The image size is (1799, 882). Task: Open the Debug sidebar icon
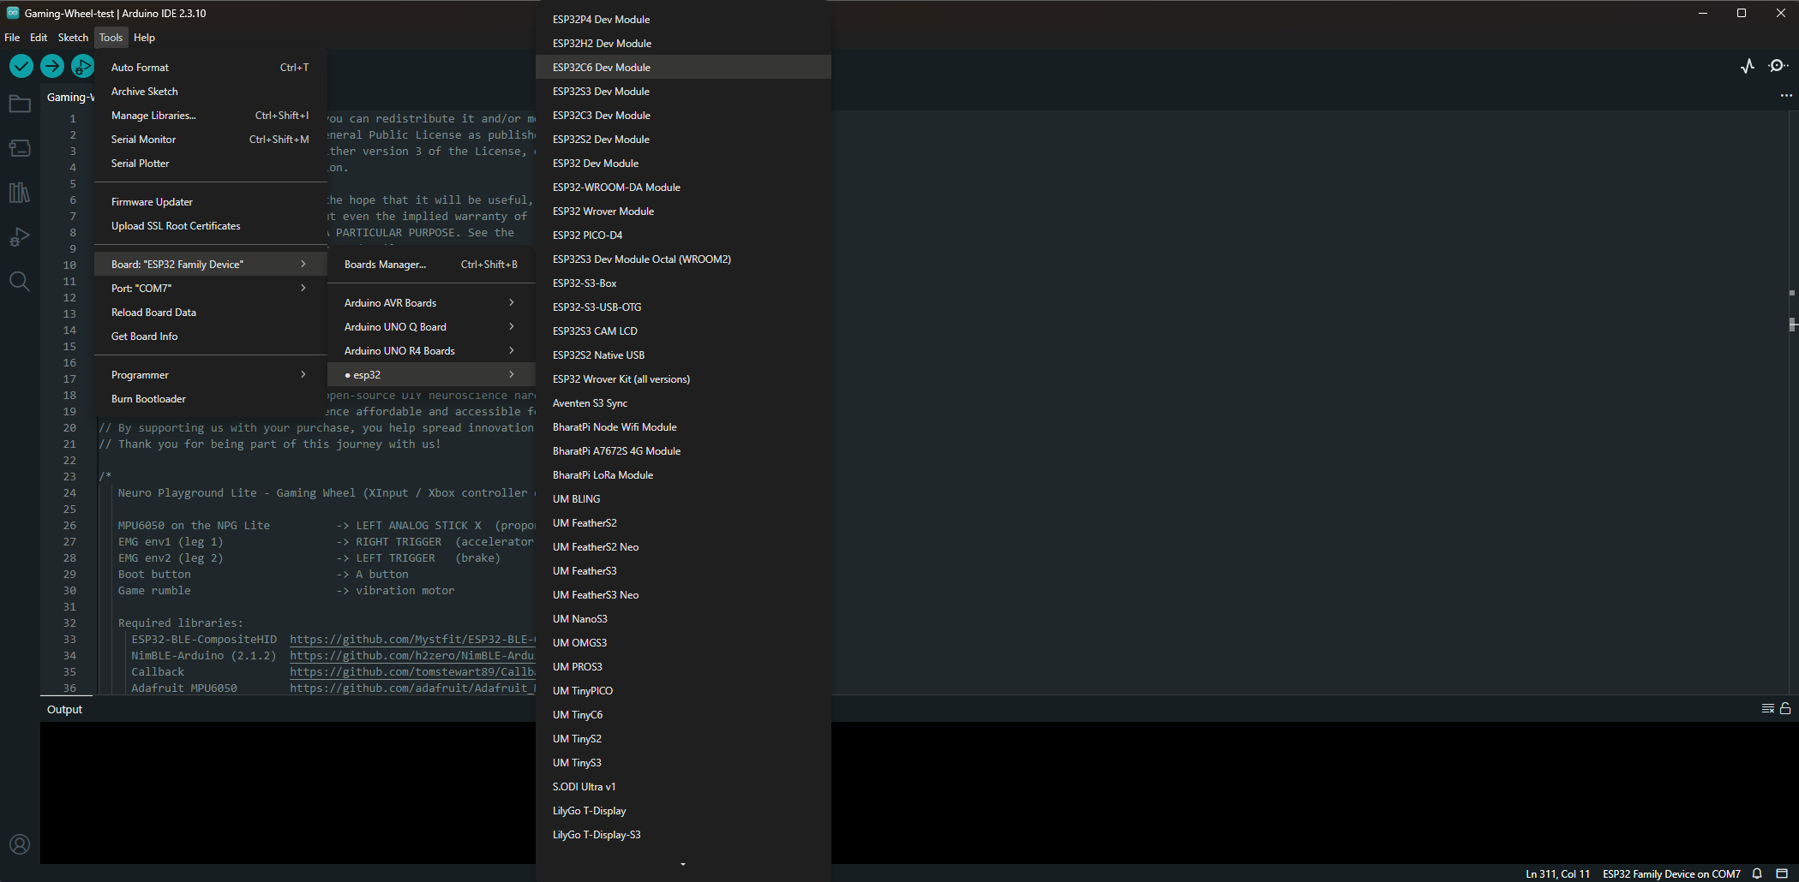pyautogui.click(x=20, y=237)
